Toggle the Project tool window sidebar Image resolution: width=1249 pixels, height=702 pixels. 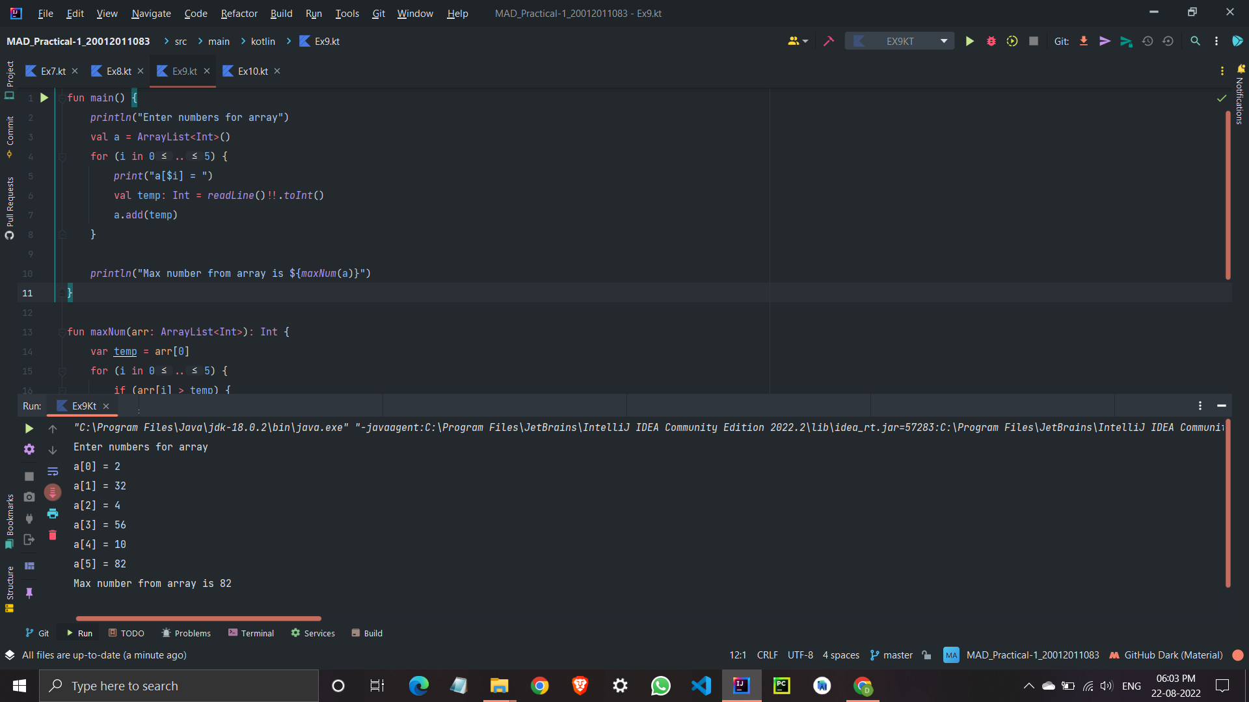[x=10, y=79]
